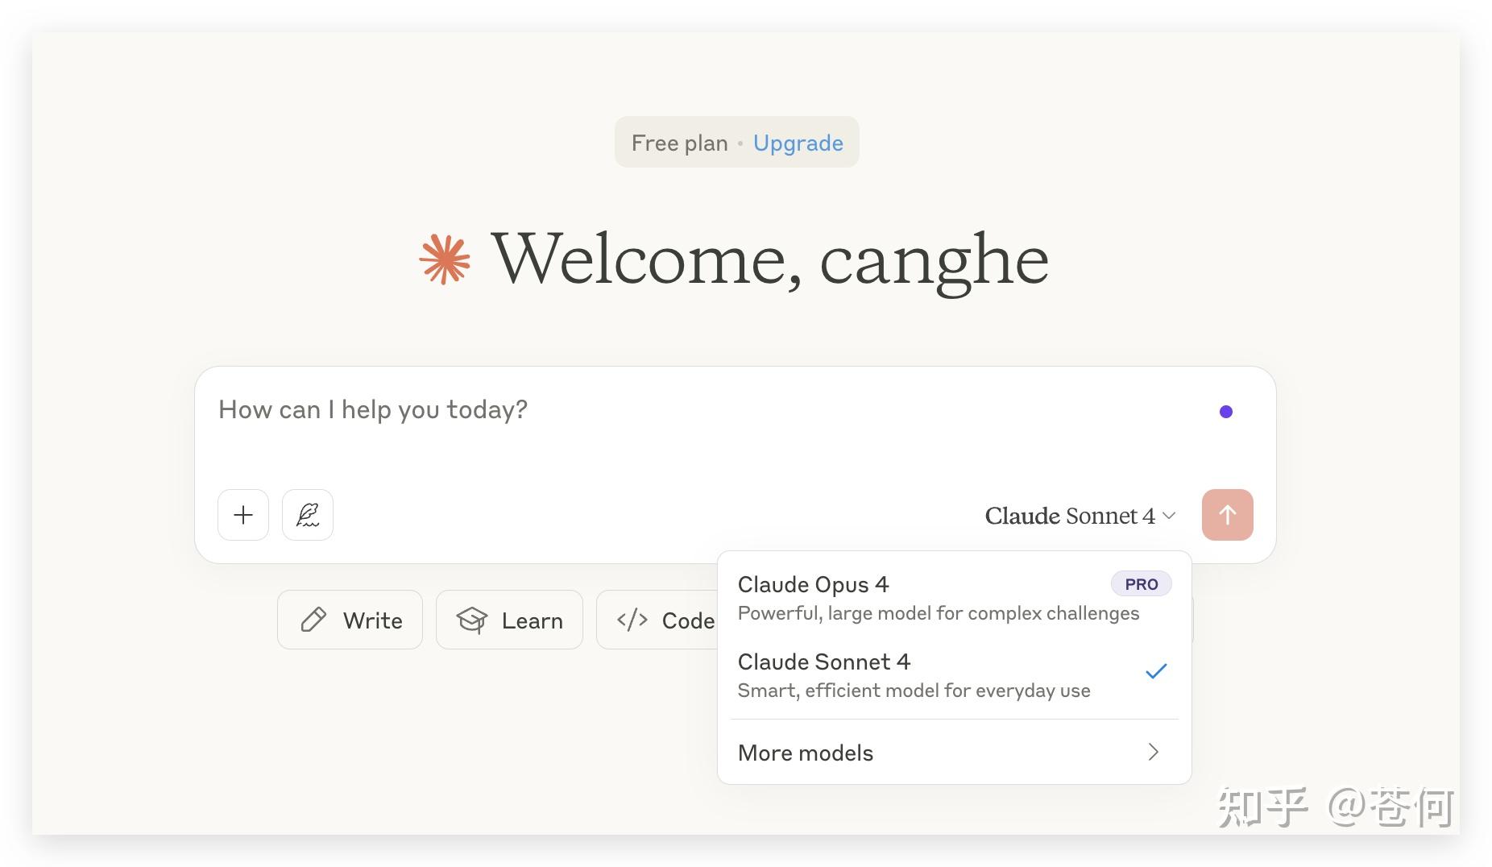Open the More models menu entry
1492x867 pixels.
coord(806,753)
